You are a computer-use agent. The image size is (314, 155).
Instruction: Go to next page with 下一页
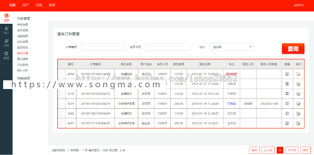[292, 150]
